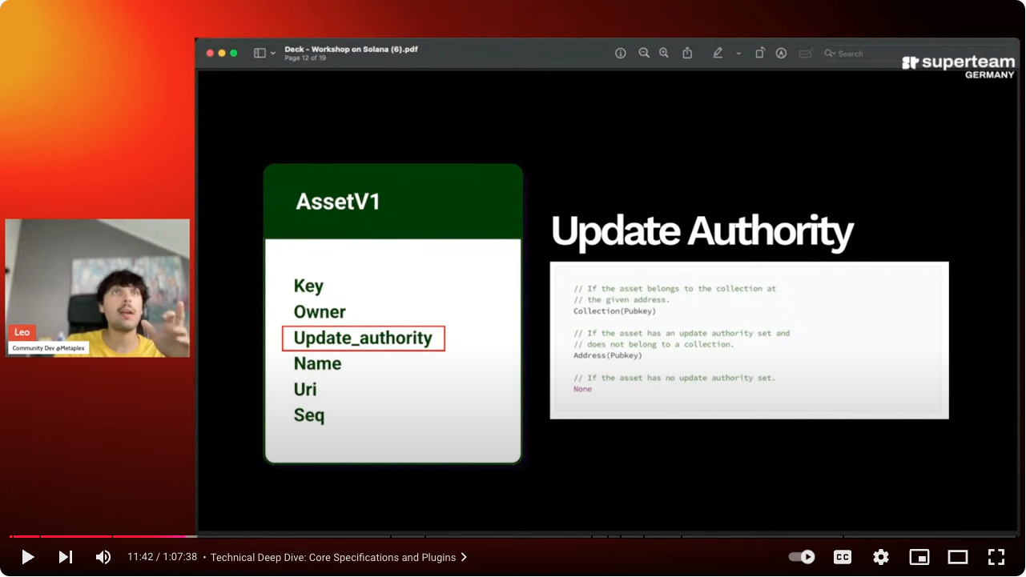
Task: Toggle the autoplay switch
Action: tap(802, 557)
